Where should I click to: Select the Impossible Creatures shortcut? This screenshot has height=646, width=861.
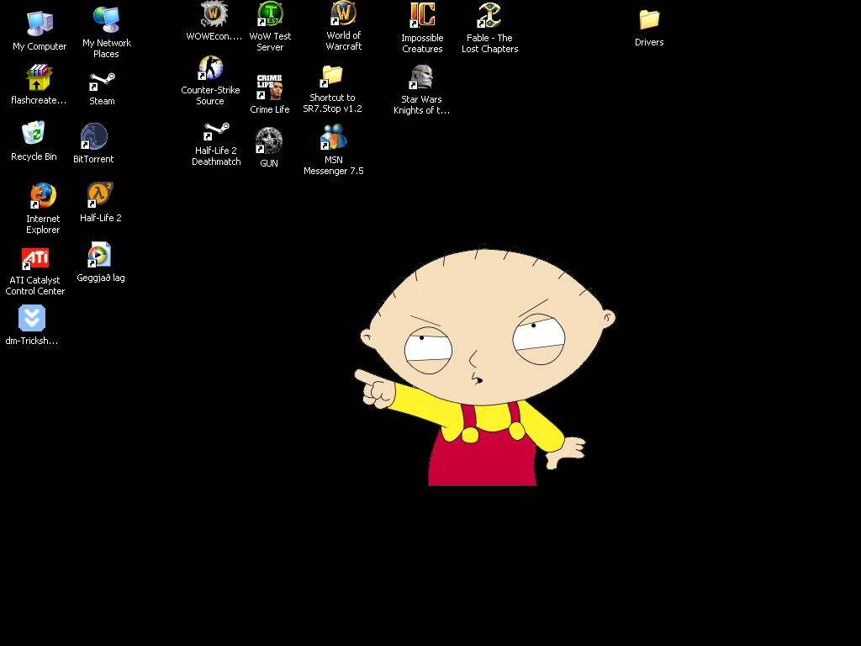422,15
